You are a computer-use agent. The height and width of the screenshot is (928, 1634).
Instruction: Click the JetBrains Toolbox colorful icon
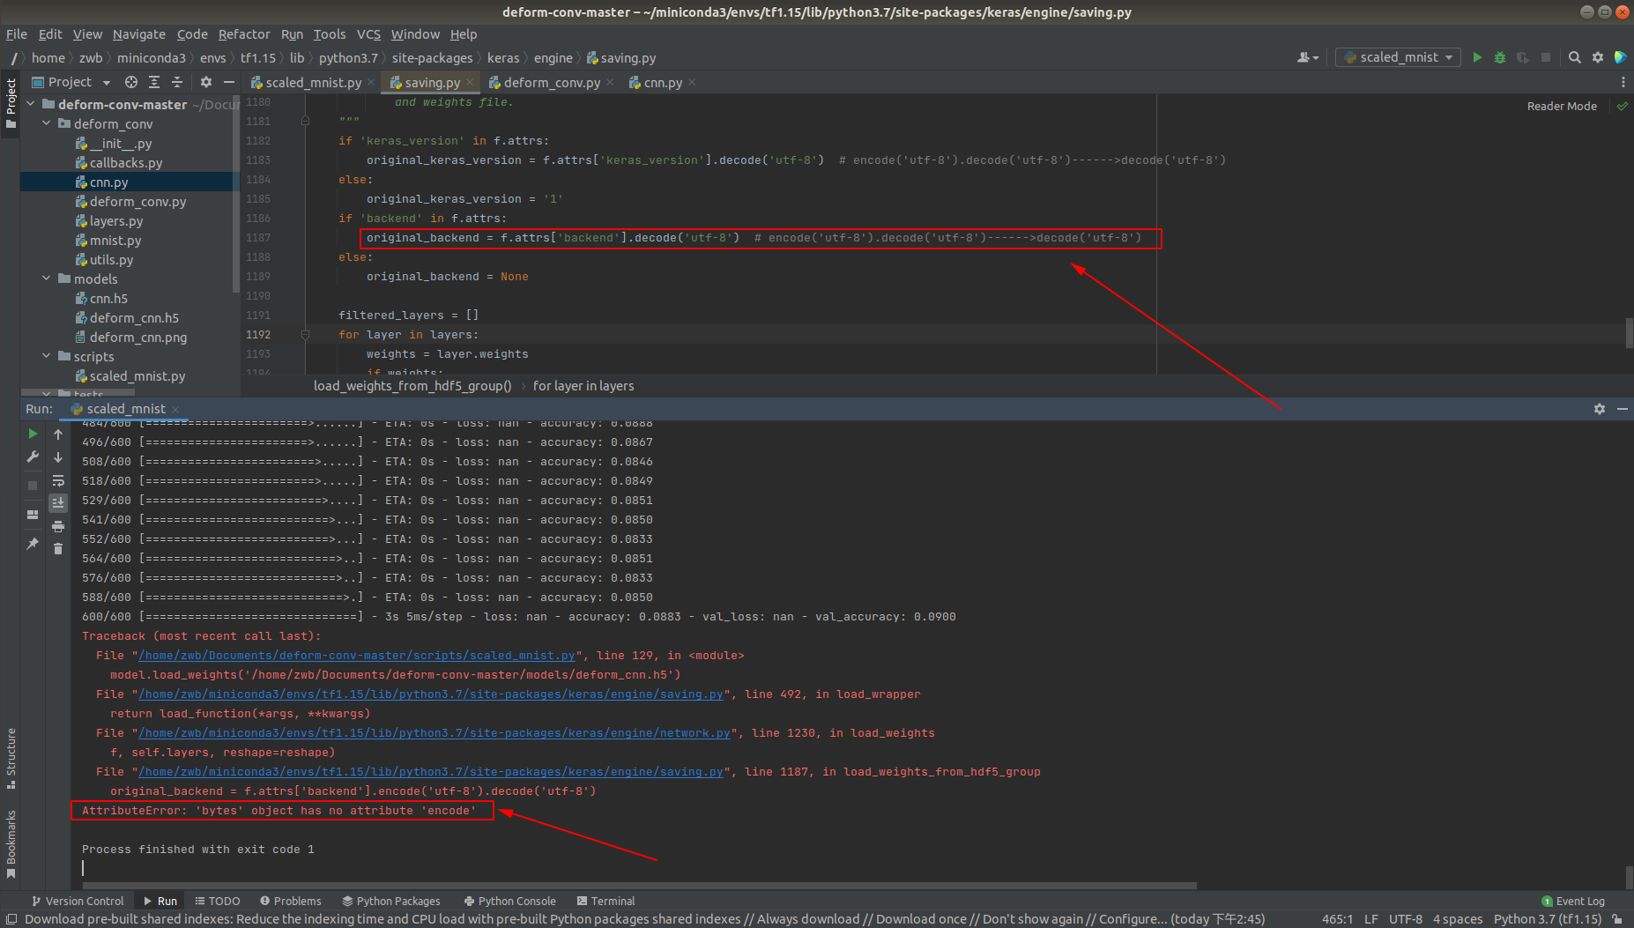point(1620,57)
